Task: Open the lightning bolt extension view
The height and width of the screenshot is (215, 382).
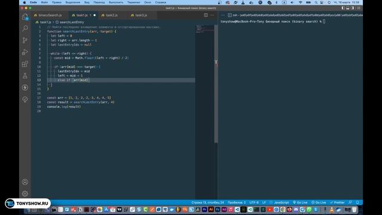Action: tap(25, 88)
